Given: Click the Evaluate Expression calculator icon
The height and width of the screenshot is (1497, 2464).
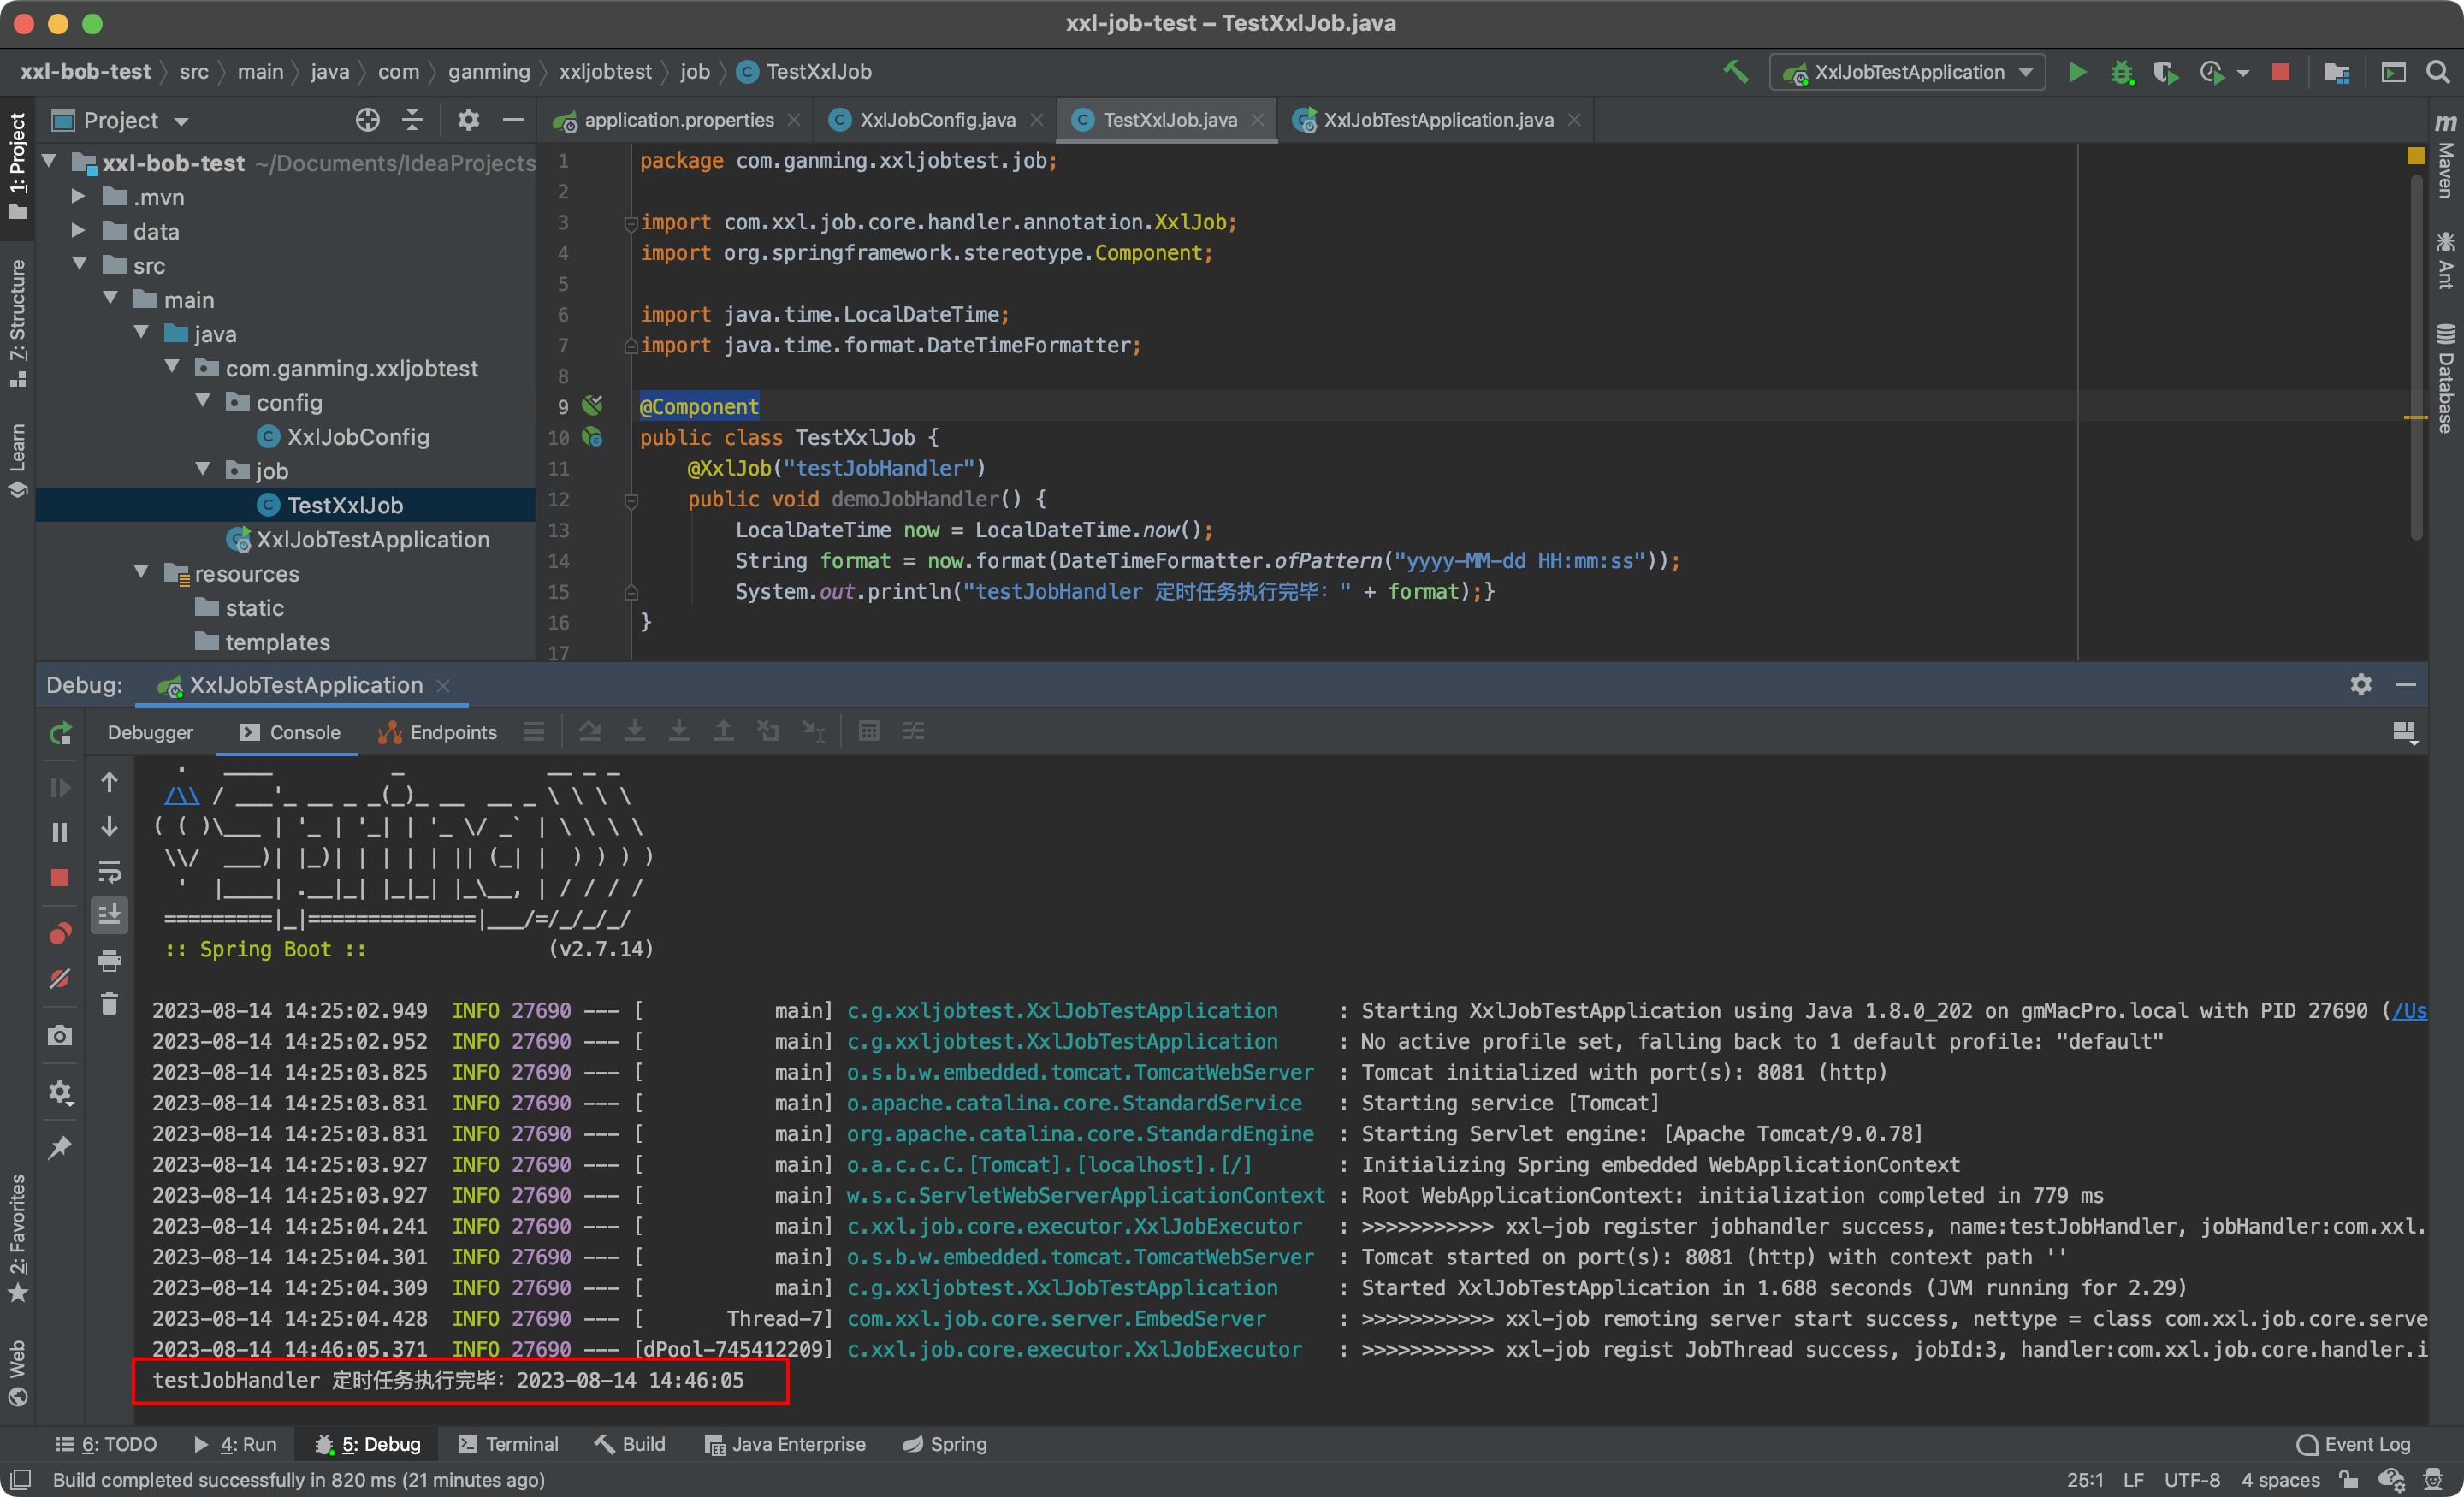Looking at the screenshot, I should [x=868, y=731].
